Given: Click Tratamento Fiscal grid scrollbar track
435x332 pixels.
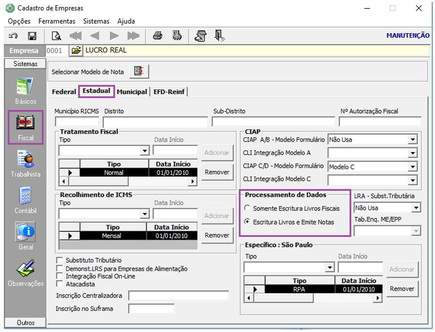Looking at the screenshot, I should click(158, 181).
